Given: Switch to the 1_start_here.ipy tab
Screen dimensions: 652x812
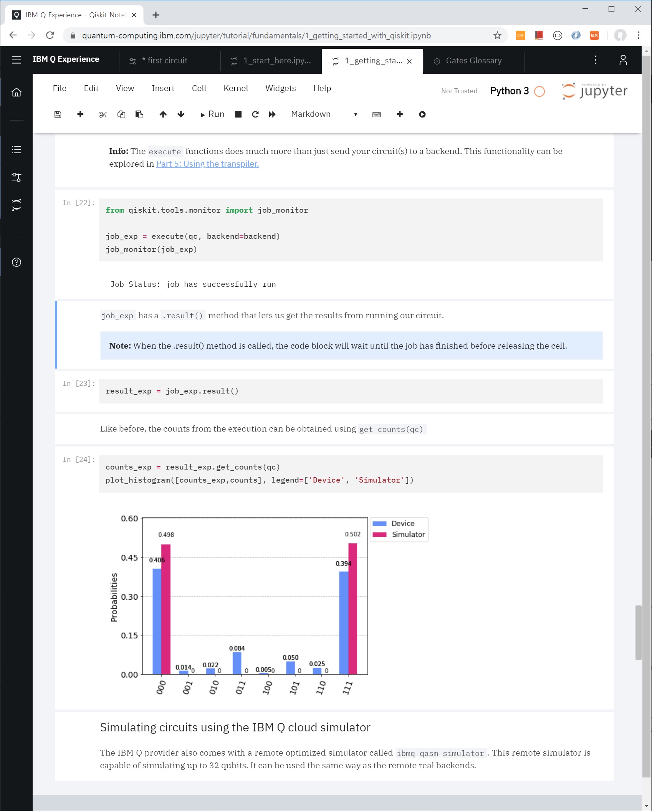Looking at the screenshot, I should [271, 61].
